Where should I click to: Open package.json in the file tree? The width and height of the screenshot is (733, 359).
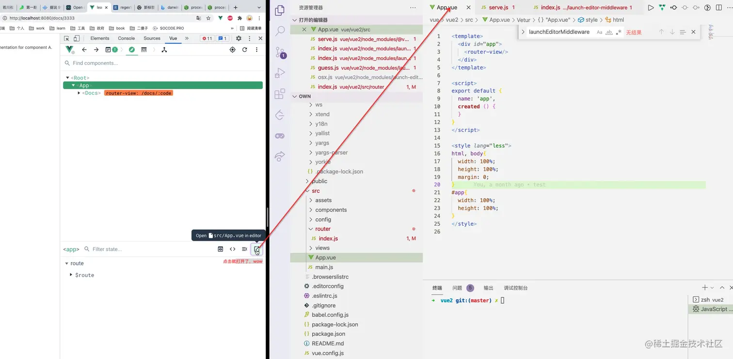pyautogui.click(x=328, y=334)
